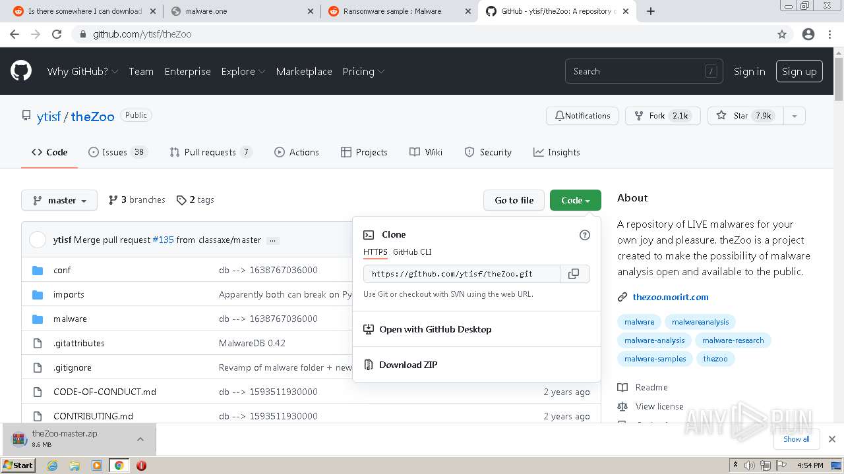
Task: Choose Open with GitHub Desktop
Action: [x=435, y=329]
